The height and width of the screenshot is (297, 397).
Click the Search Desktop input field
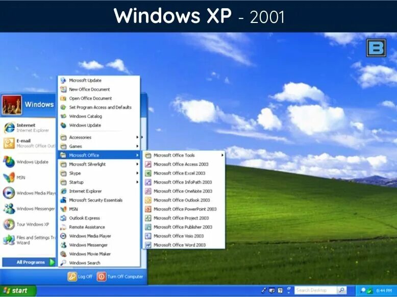(315, 290)
